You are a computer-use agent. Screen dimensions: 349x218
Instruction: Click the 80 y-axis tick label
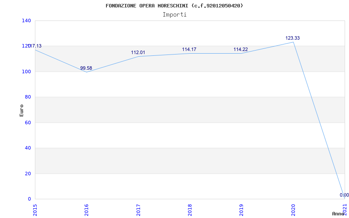pyautogui.click(x=28, y=97)
